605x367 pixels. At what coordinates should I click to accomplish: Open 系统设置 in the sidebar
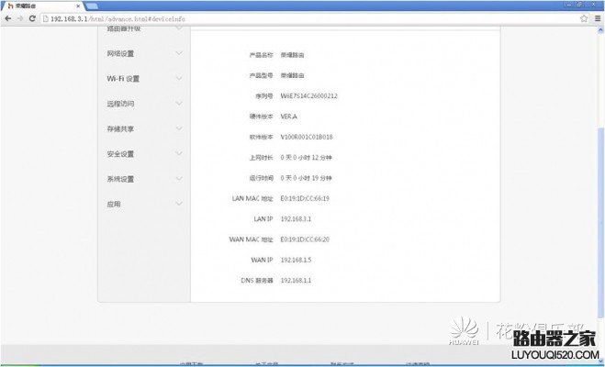120,179
